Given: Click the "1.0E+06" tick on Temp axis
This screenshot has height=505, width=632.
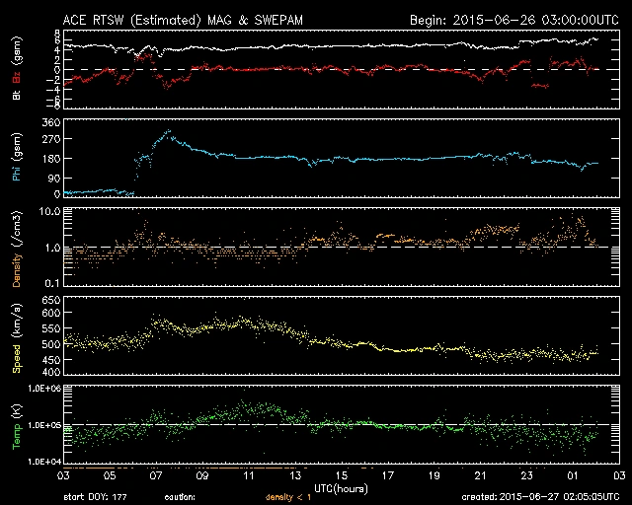Looking at the screenshot, I should point(44,389).
